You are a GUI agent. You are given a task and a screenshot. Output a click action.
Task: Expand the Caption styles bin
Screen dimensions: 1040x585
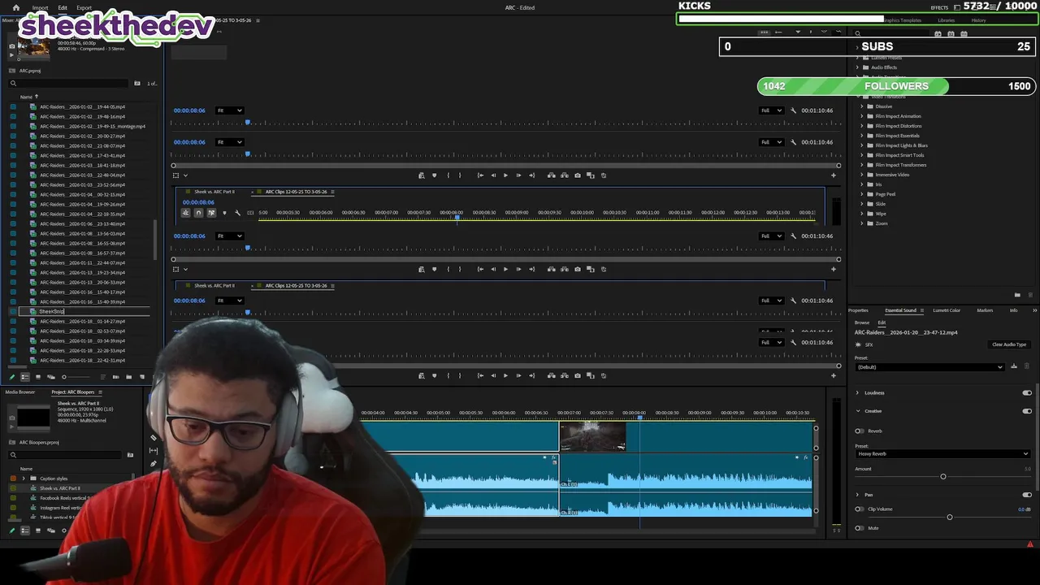[24, 479]
